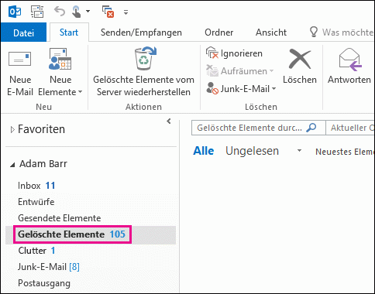Viewport: 375px width, 294px height.
Task: Click the Outlook application icon in title bar
Action: (x=15, y=12)
